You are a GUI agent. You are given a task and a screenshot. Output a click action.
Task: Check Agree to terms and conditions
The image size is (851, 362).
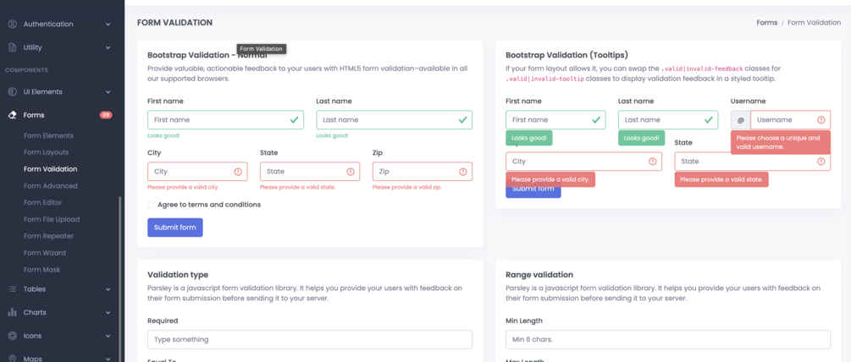pyautogui.click(x=151, y=205)
